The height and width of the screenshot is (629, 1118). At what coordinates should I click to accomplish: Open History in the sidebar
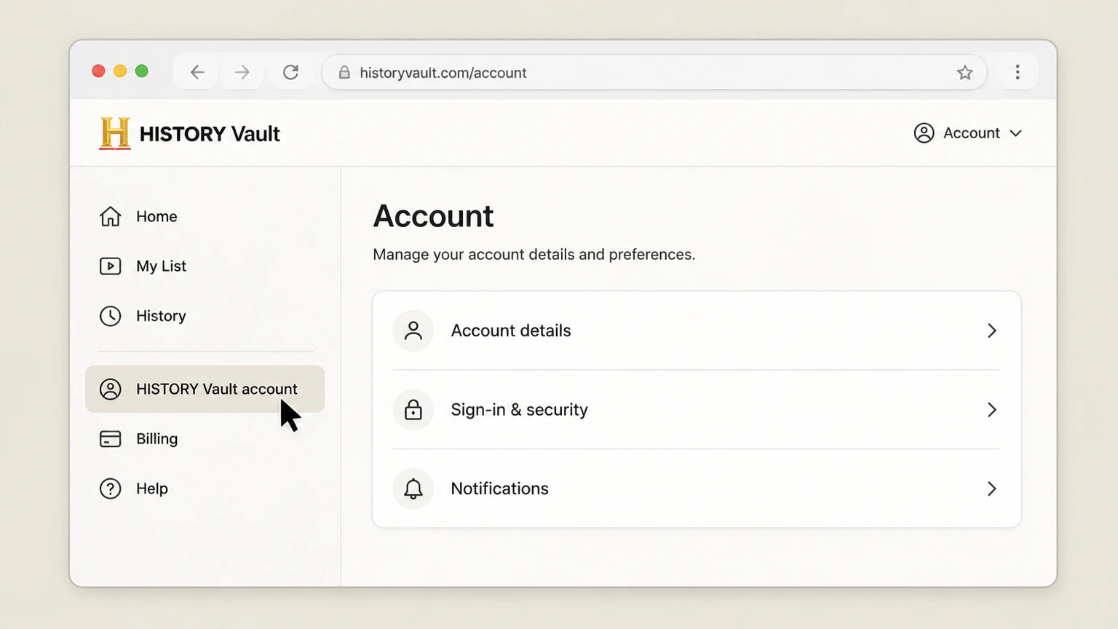tap(205, 316)
